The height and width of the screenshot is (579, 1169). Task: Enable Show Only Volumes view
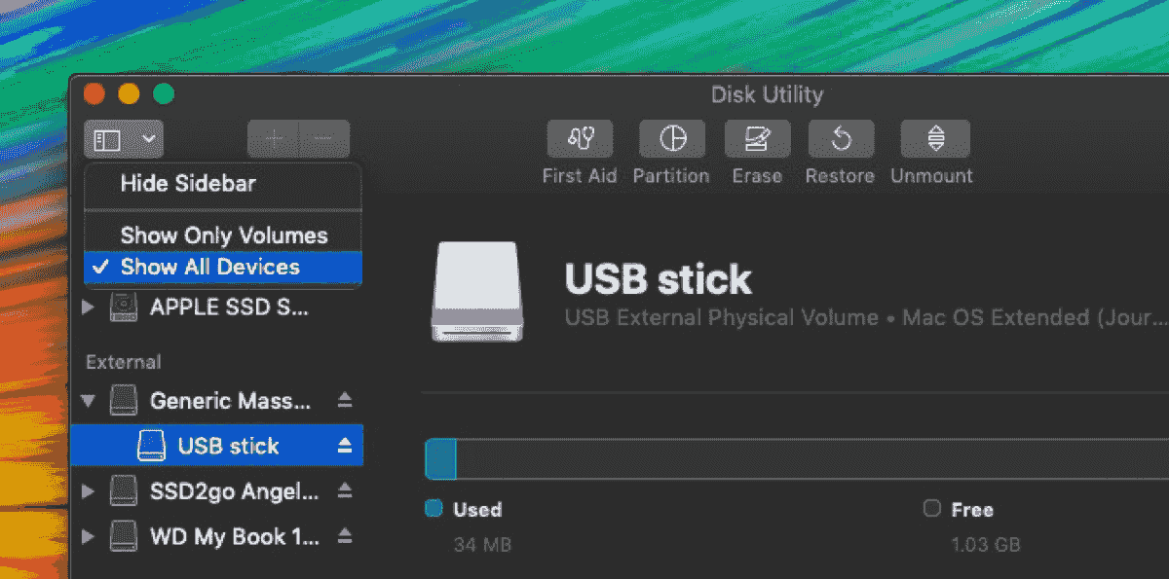[x=223, y=235]
